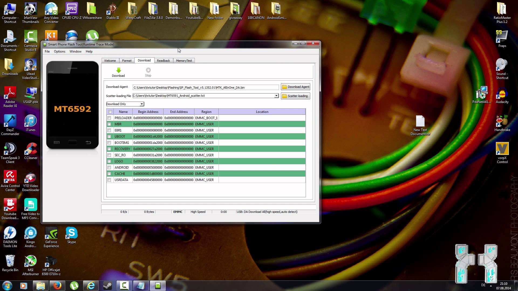Image resolution: width=518 pixels, height=291 pixels.
Task: Select the CCleaner desktop icon
Action: click(30, 151)
